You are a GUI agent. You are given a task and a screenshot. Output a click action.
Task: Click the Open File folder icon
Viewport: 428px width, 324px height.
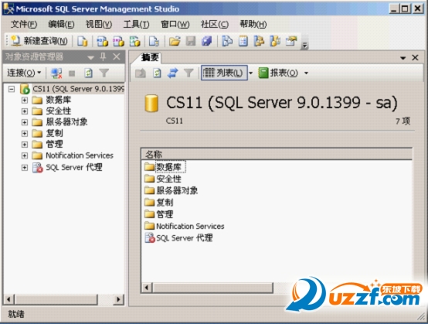175,41
